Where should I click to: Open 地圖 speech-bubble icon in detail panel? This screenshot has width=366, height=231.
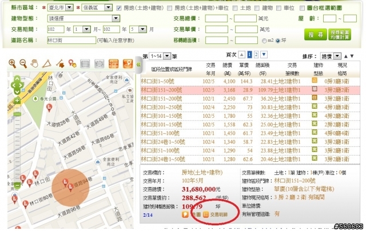(x=185, y=214)
